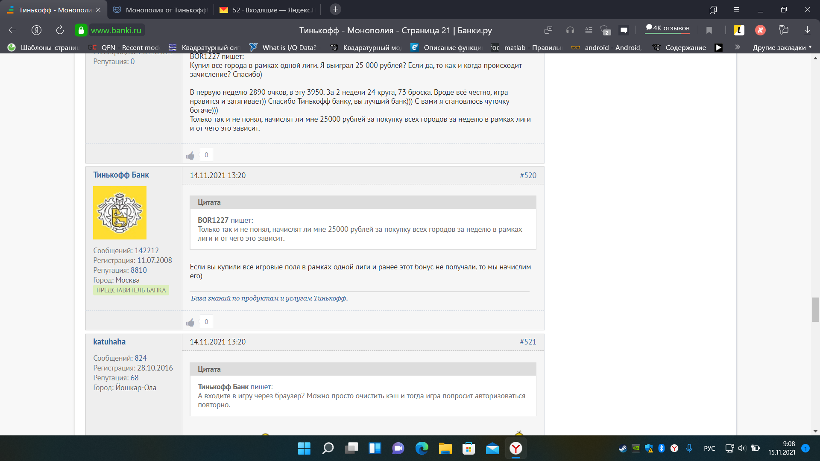This screenshot has width=820, height=461.
Task: Open Microsoft Store from taskbar
Action: [469, 448]
